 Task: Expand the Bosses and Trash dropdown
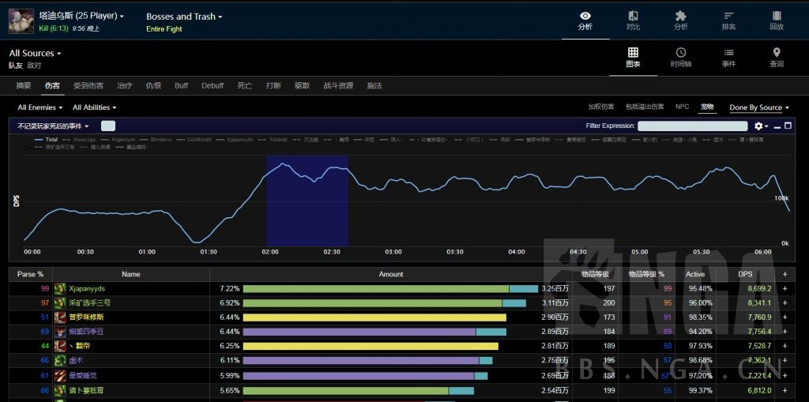point(184,17)
